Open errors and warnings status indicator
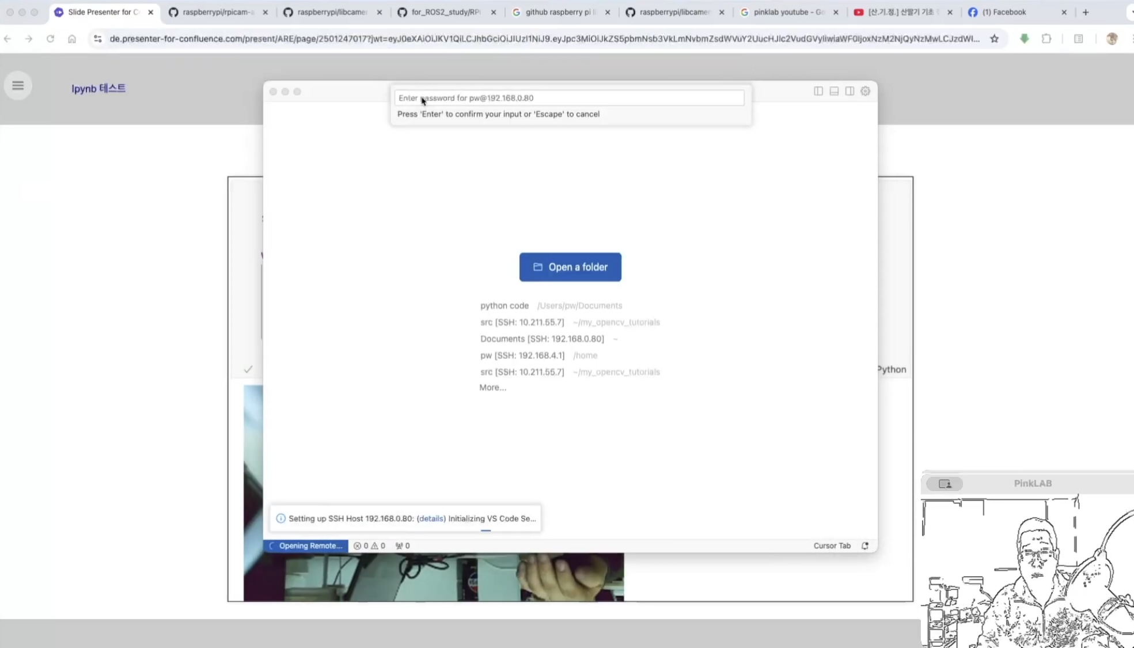The height and width of the screenshot is (648, 1134). tap(369, 545)
